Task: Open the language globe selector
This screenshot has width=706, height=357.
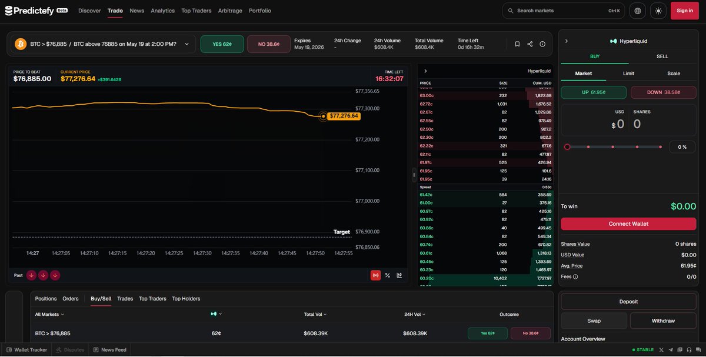Action: [638, 11]
